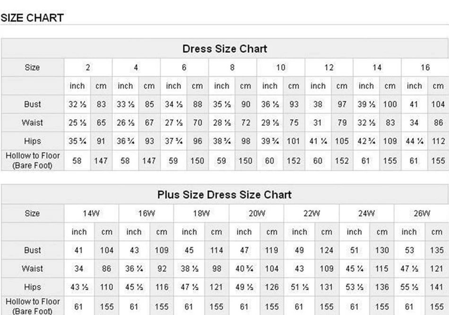Click the 'Dress Size Chart' table title

click(x=224, y=49)
